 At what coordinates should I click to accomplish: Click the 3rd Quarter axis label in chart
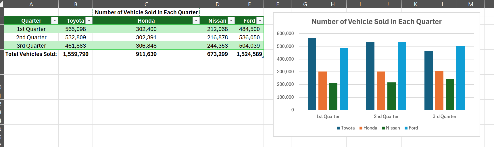point(445,117)
